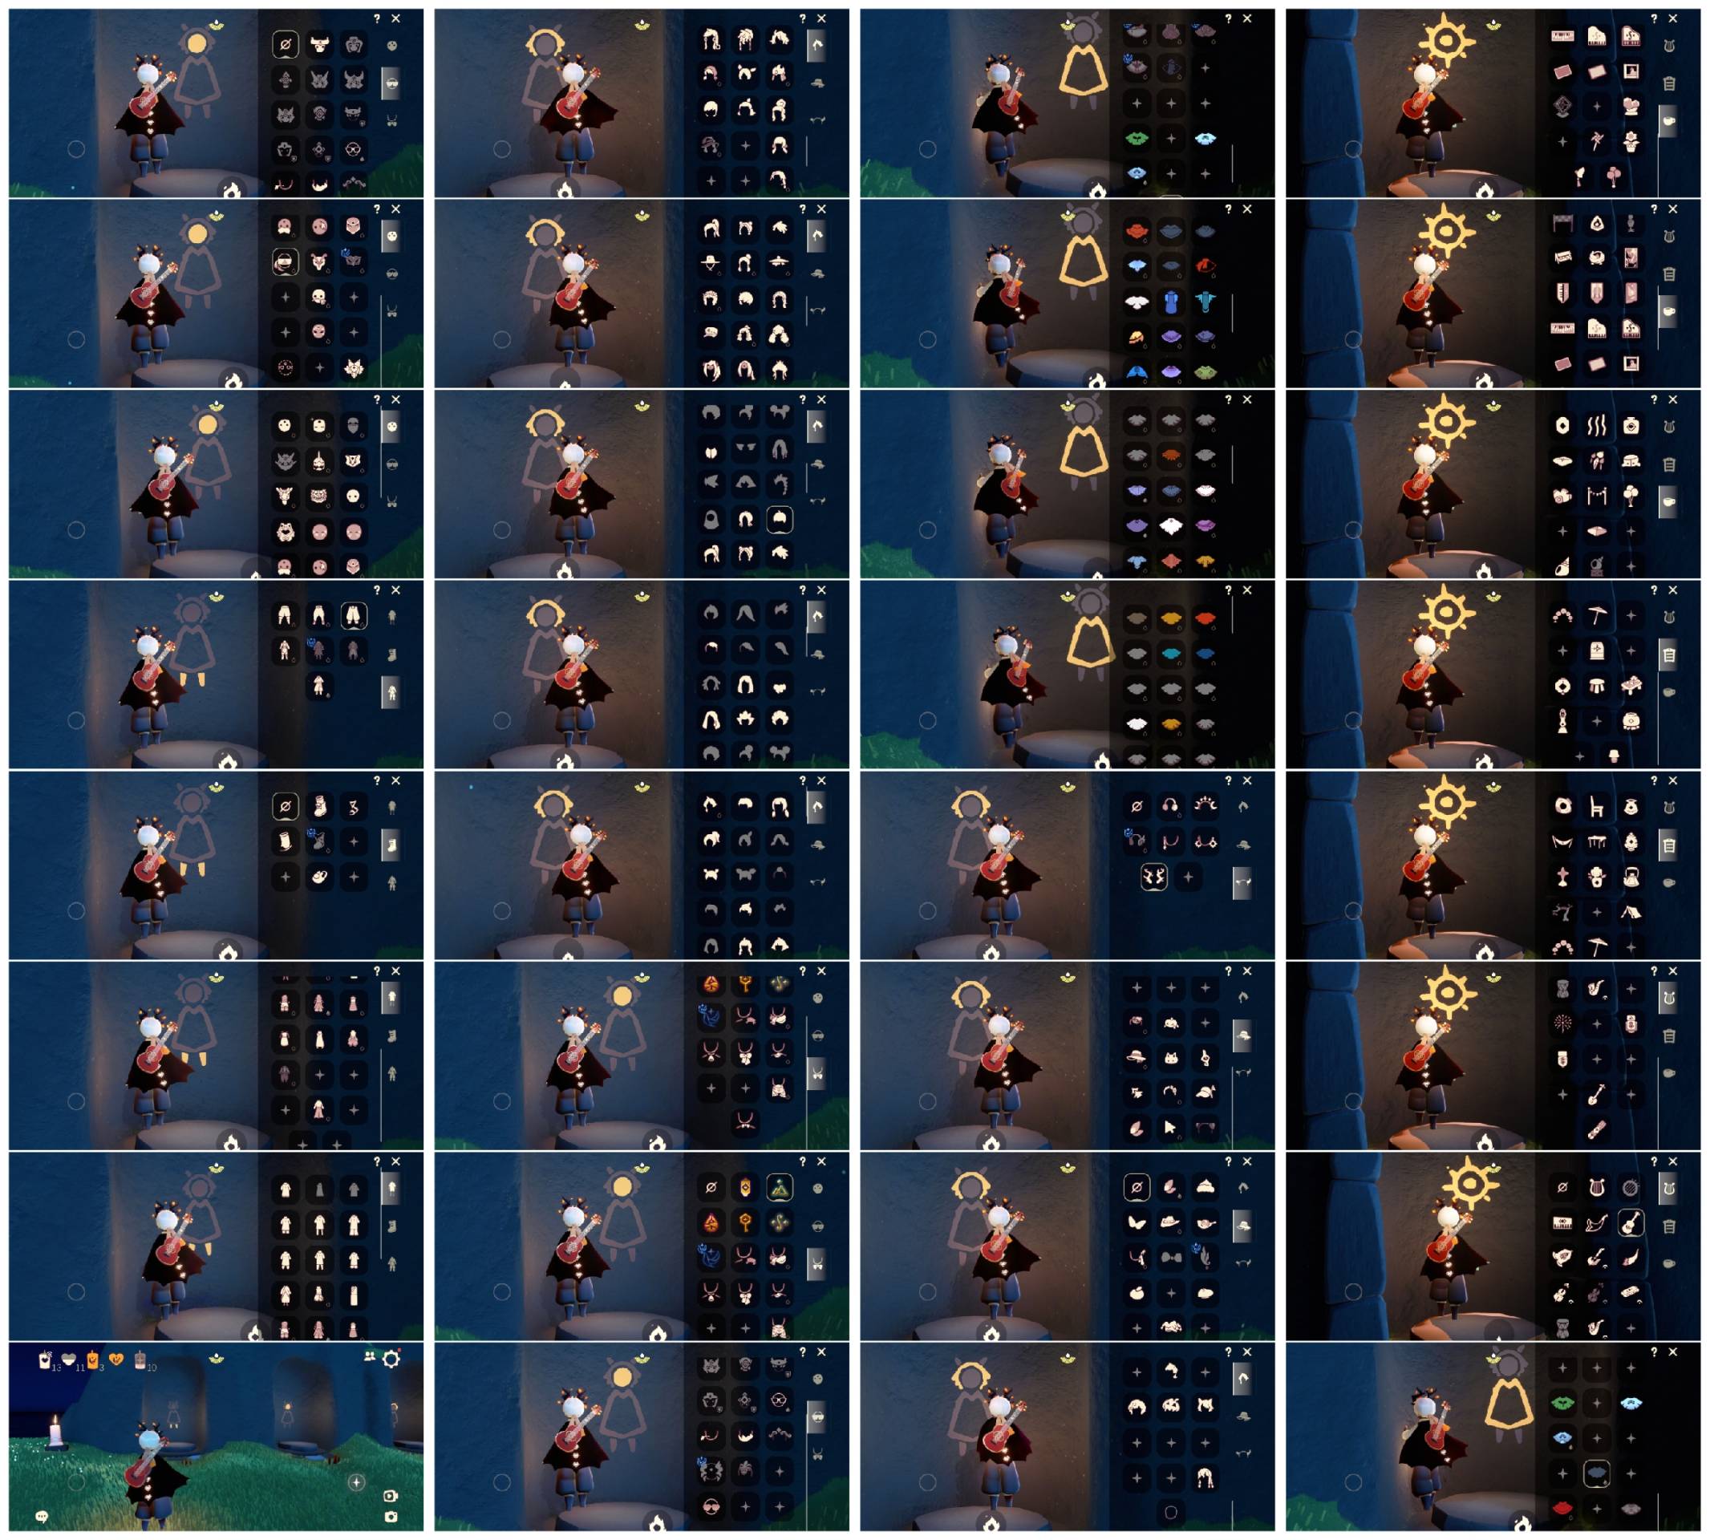This screenshot has width=1710, height=1540.
Task: Open the friends icon beside the settings gear
Action: (370, 1356)
